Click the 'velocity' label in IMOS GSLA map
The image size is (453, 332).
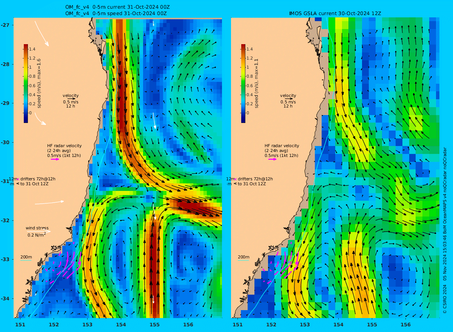[x=288, y=95]
